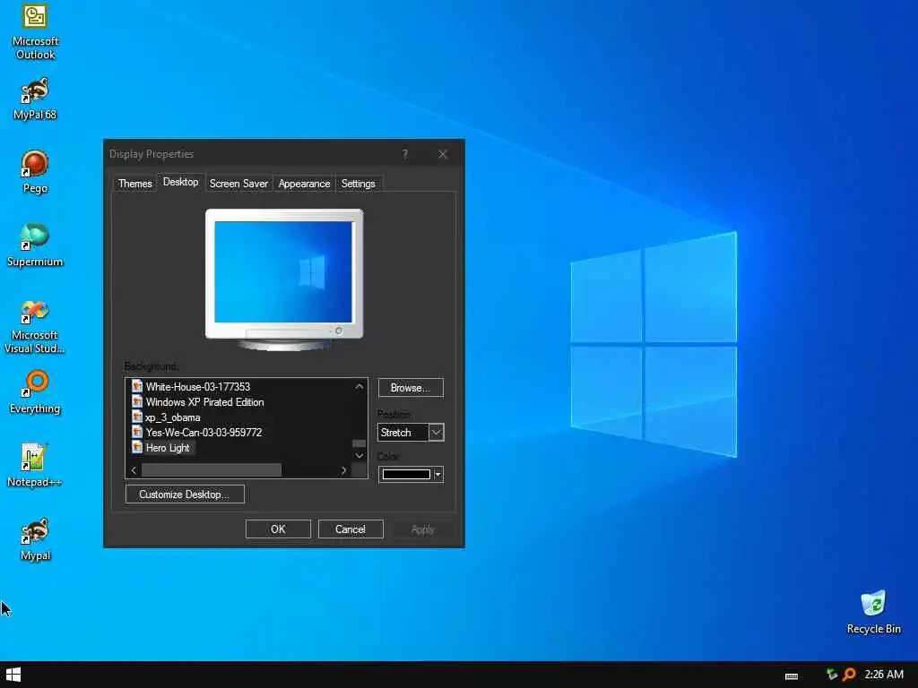Screen dimensions: 918x688
Task: Choose Windows XP Pirated Edition background
Action: coord(205,402)
